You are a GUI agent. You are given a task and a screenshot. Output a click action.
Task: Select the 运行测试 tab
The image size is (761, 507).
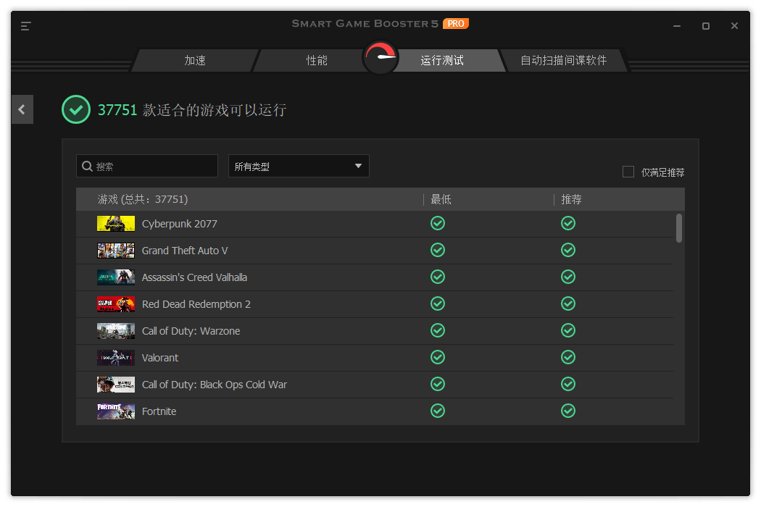tap(442, 60)
